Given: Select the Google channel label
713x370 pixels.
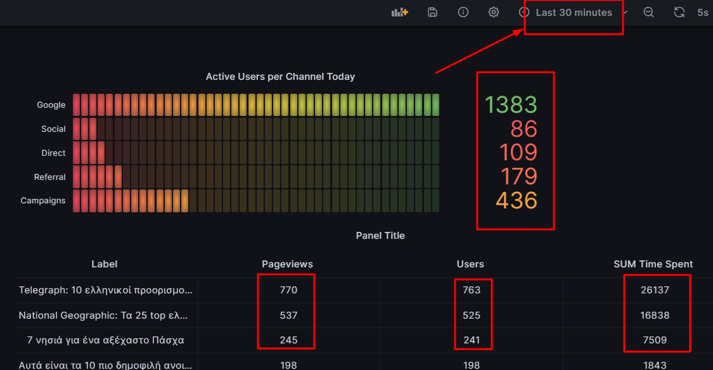Looking at the screenshot, I should [51, 105].
